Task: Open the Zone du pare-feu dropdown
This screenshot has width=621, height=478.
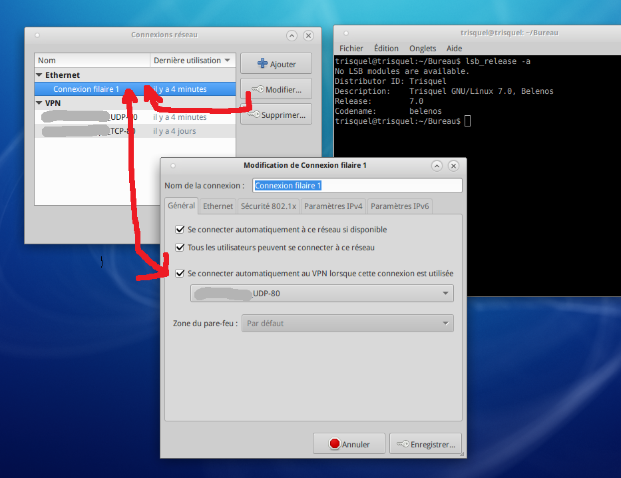Action: [347, 323]
